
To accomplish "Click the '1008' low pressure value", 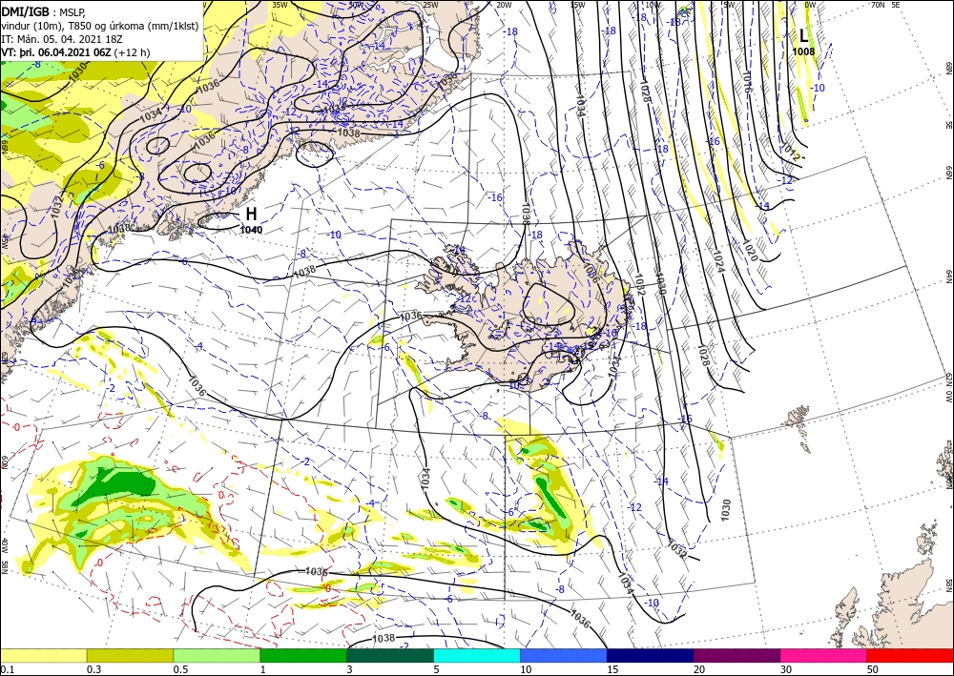I will [803, 51].
